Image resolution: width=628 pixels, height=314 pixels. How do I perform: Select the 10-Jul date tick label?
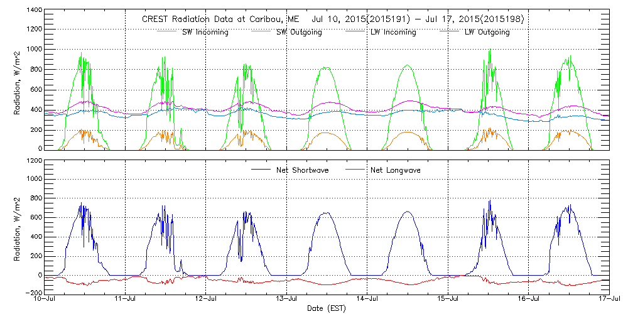(x=45, y=300)
